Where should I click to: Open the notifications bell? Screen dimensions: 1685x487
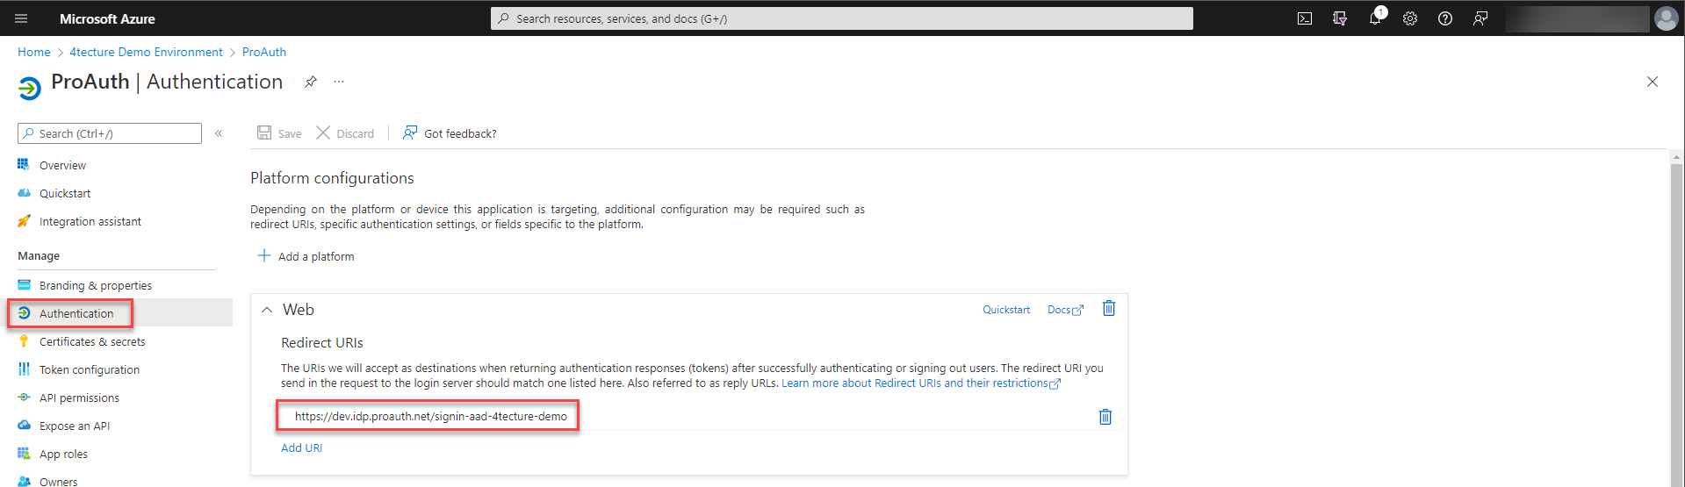tap(1375, 18)
